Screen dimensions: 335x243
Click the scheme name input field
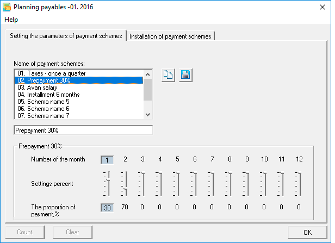click(83, 130)
